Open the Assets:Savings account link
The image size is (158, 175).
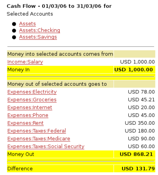38,37
